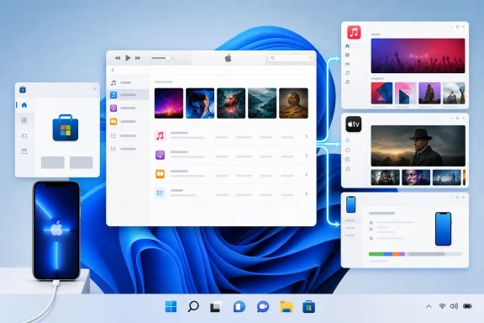Screen dimensions: 484x323
Task: Open the red geometric album in Apple Music
Action: coord(381,93)
